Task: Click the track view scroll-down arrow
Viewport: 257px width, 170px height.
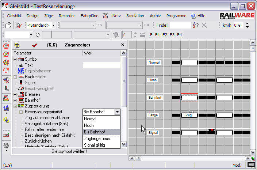Action: tap(253, 152)
